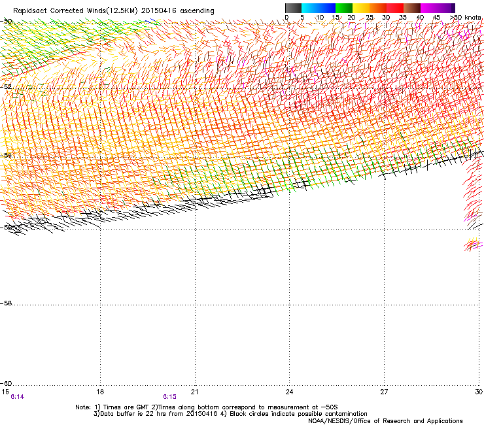Click longitude label 27 on the axis
Image resolution: width=484 pixels, height=425 pixels.
tap(384, 392)
